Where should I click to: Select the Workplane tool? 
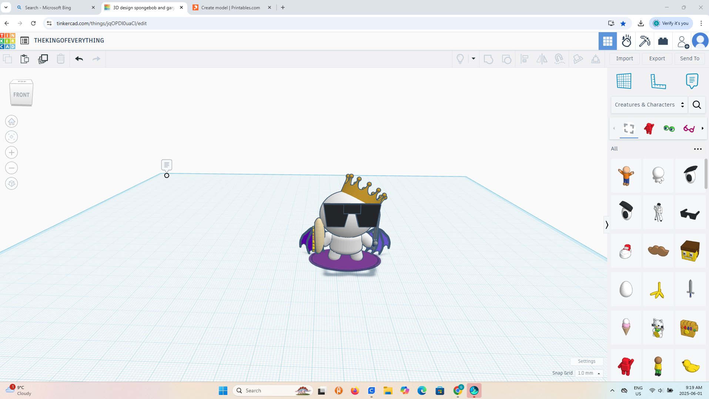pyautogui.click(x=624, y=81)
